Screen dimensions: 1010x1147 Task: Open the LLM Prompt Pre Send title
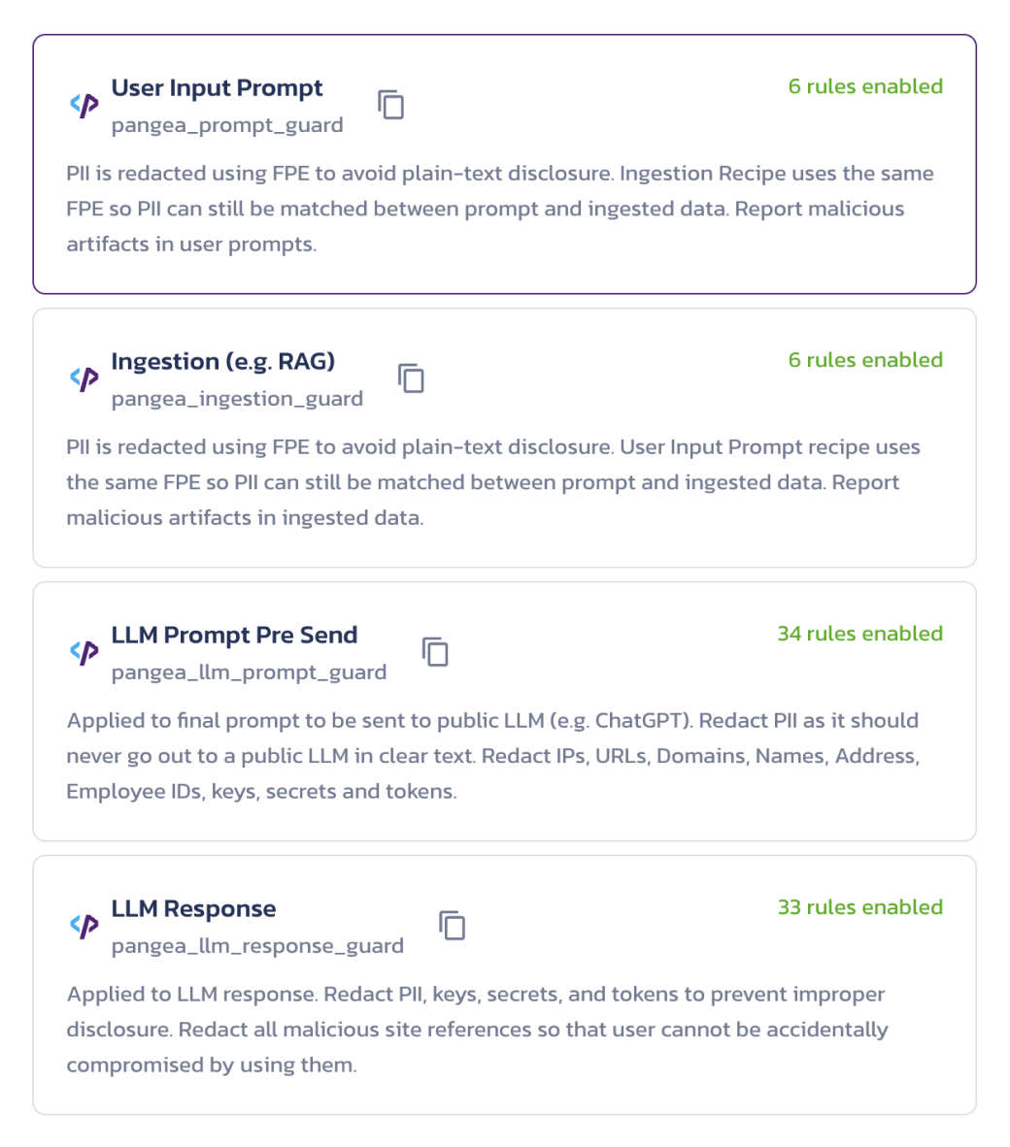234,636
